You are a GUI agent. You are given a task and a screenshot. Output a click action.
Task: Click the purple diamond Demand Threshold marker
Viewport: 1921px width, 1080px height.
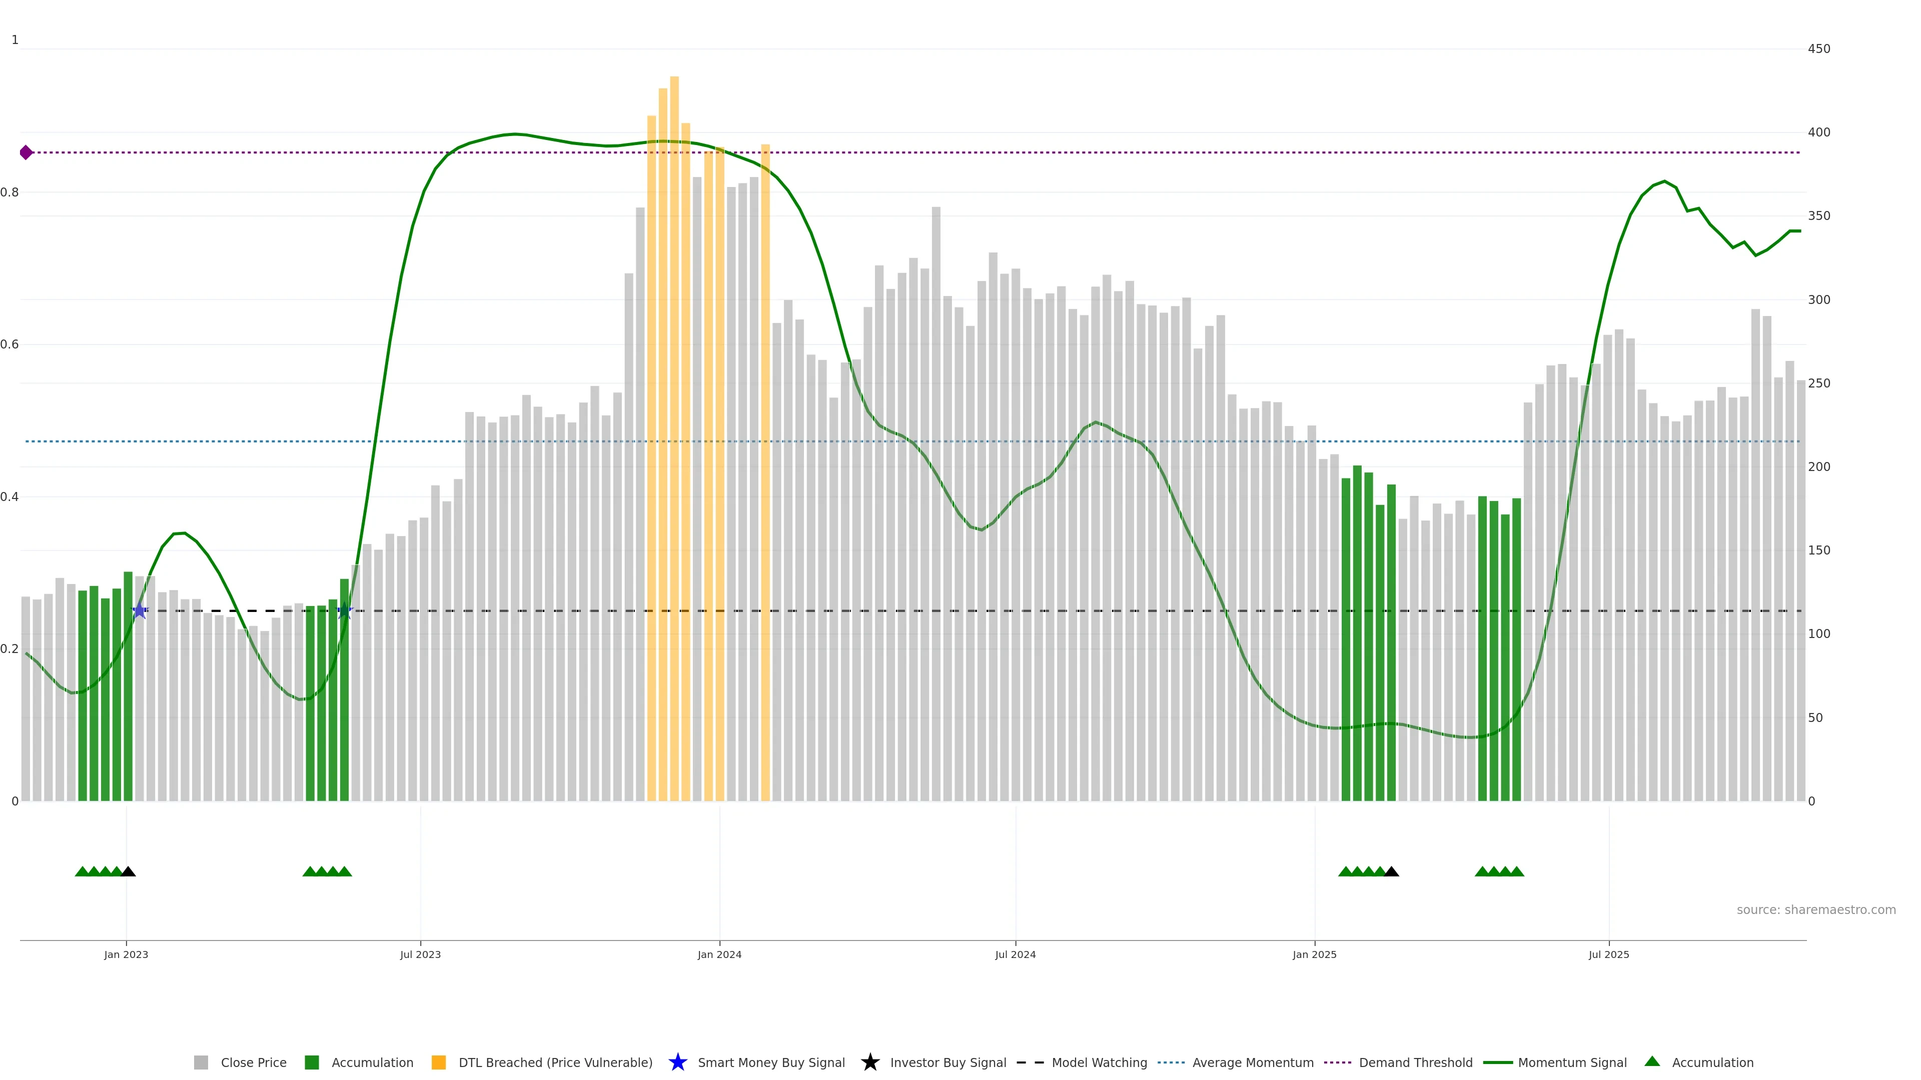pyautogui.click(x=26, y=153)
